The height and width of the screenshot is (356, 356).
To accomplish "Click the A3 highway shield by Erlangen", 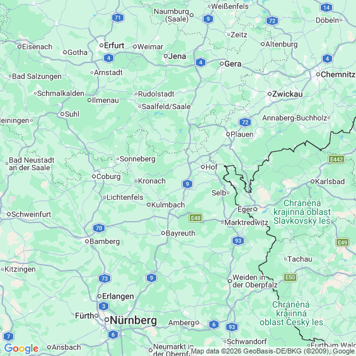I will tap(104, 306).
